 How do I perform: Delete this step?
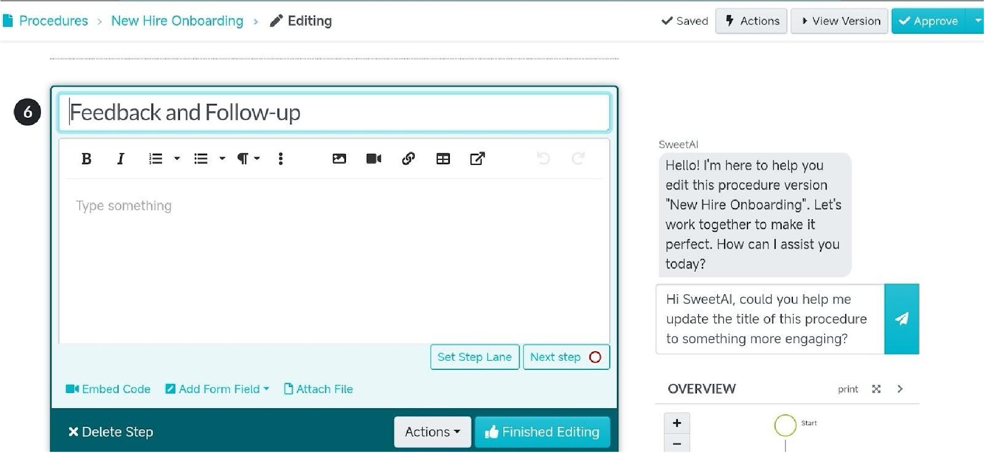110,432
